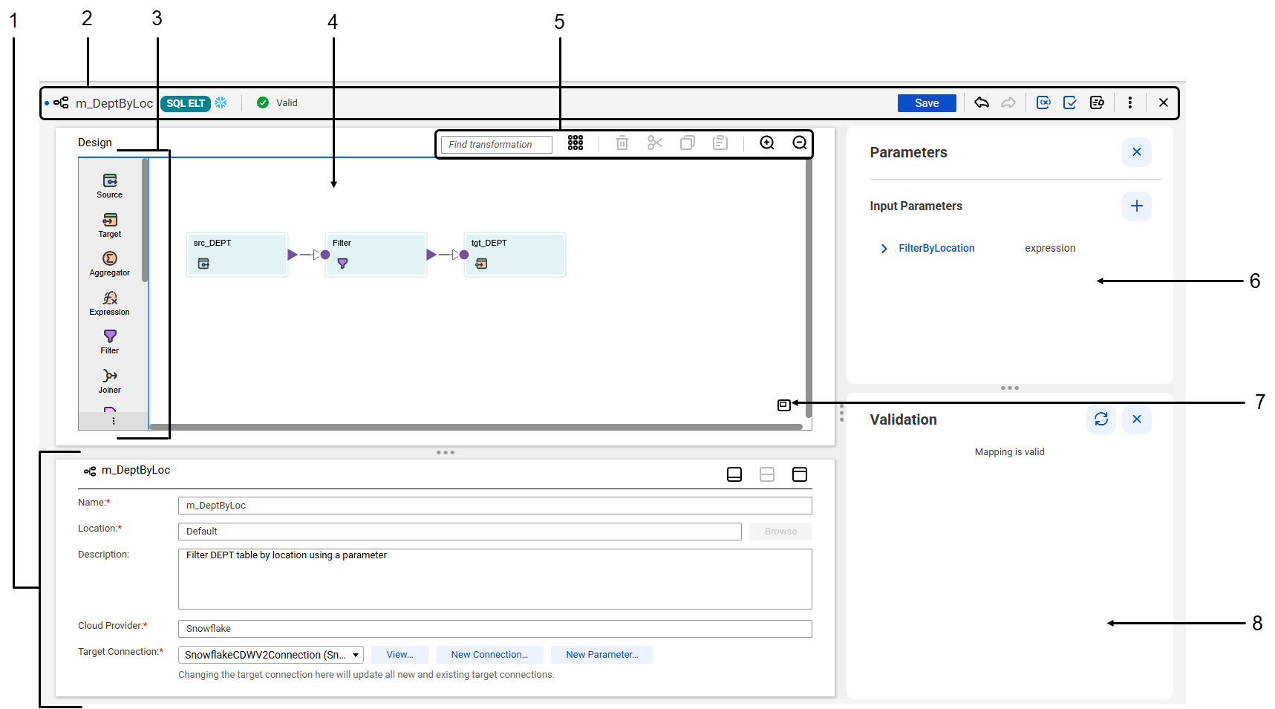This screenshot has height=709, width=1275.
Task: Close the Validation panel
Action: pos(1137,419)
